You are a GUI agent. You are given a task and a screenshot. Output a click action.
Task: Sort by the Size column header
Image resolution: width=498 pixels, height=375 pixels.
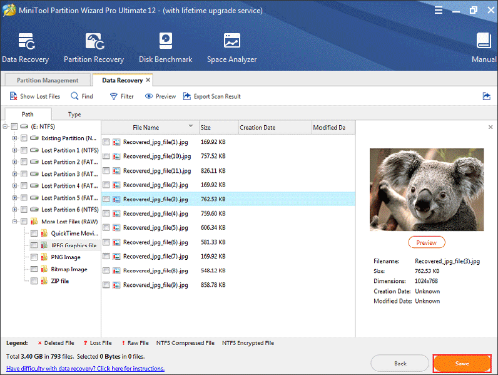pos(219,128)
